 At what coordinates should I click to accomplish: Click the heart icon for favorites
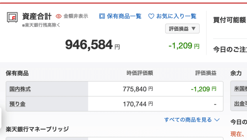[x=151, y=16]
